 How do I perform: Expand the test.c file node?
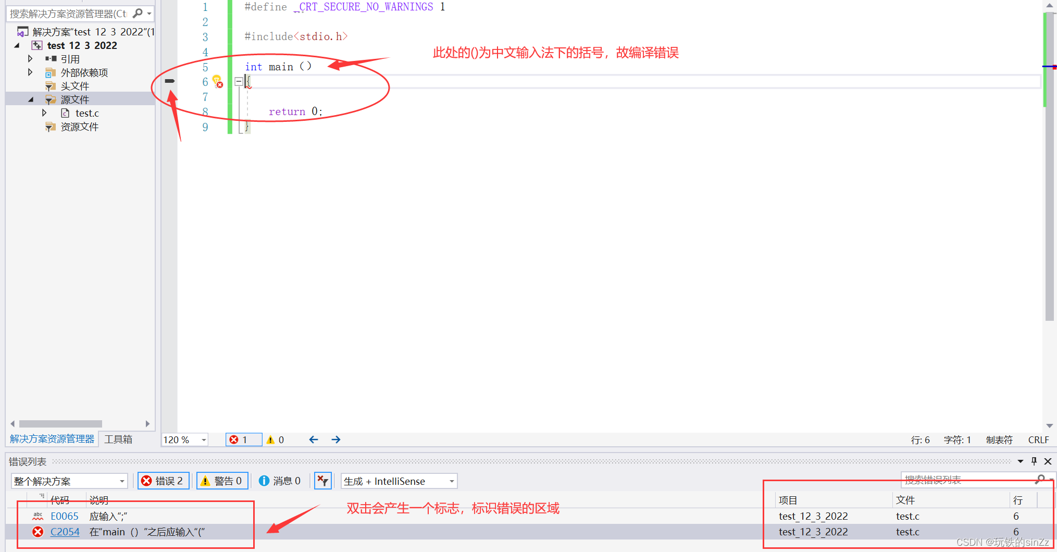tap(44, 113)
